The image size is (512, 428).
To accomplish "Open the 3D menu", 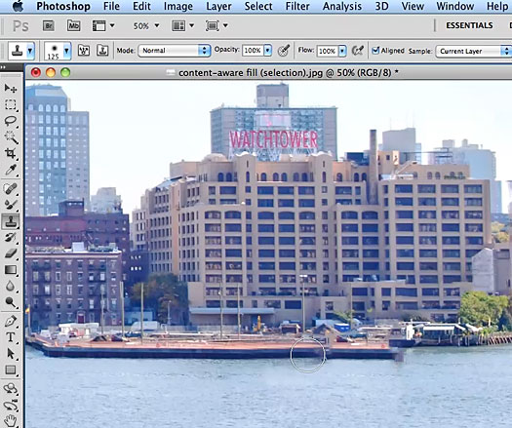I will 381,6.
